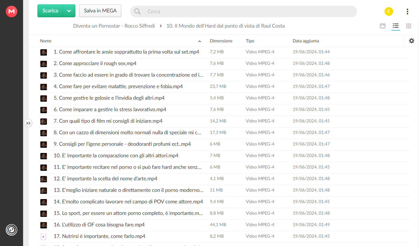Click the magnifier search icon
This screenshot has height=246, width=419.
point(137,12)
